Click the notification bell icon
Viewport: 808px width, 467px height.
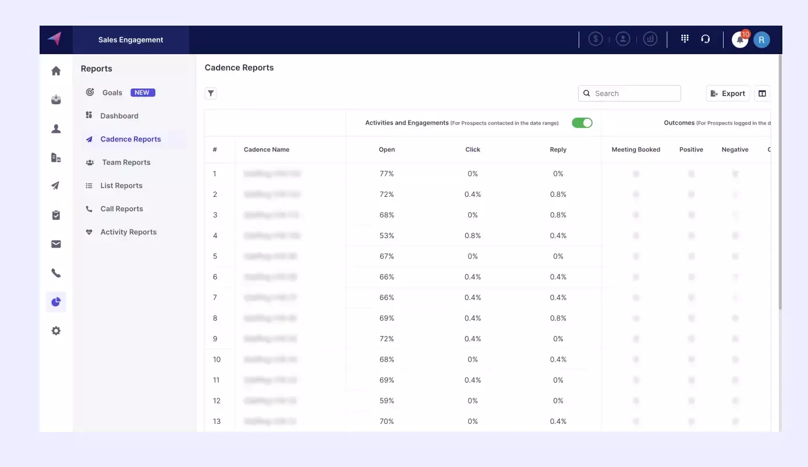coord(740,40)
